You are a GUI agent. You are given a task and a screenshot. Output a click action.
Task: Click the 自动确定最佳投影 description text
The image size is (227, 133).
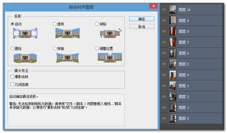point(24,96)
